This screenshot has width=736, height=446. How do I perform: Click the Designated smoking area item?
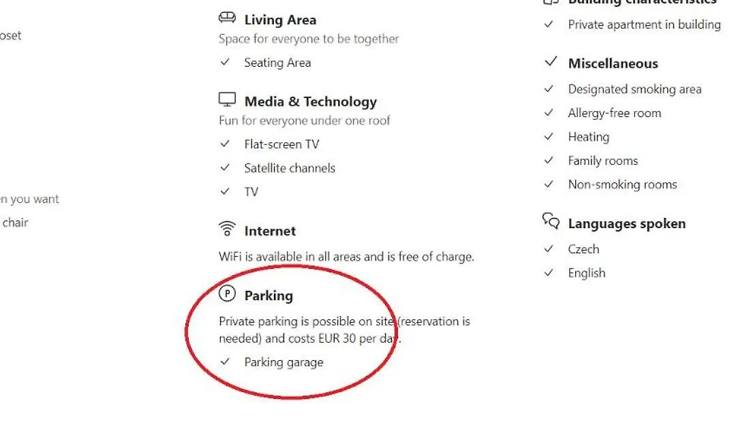(x=634, y=89)
